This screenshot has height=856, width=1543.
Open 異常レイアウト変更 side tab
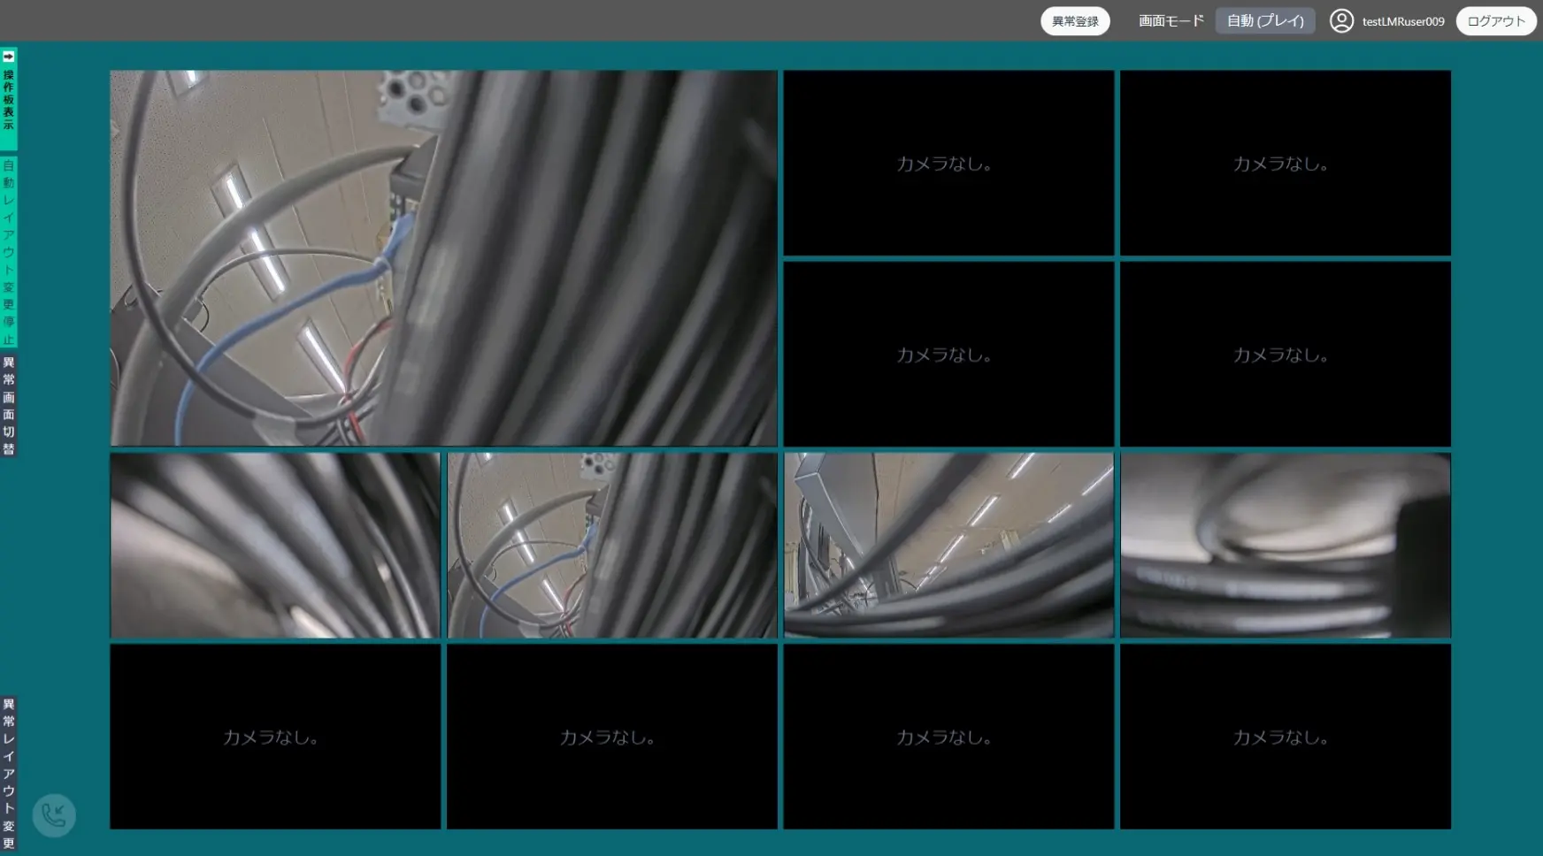tap(9, 774)
